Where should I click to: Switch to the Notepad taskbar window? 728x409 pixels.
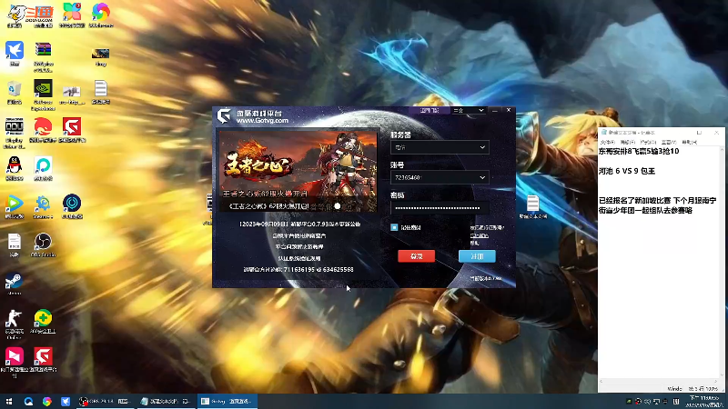coord(167,401)
